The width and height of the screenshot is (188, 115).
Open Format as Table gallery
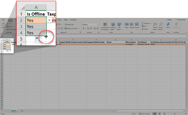pos(113,26)
